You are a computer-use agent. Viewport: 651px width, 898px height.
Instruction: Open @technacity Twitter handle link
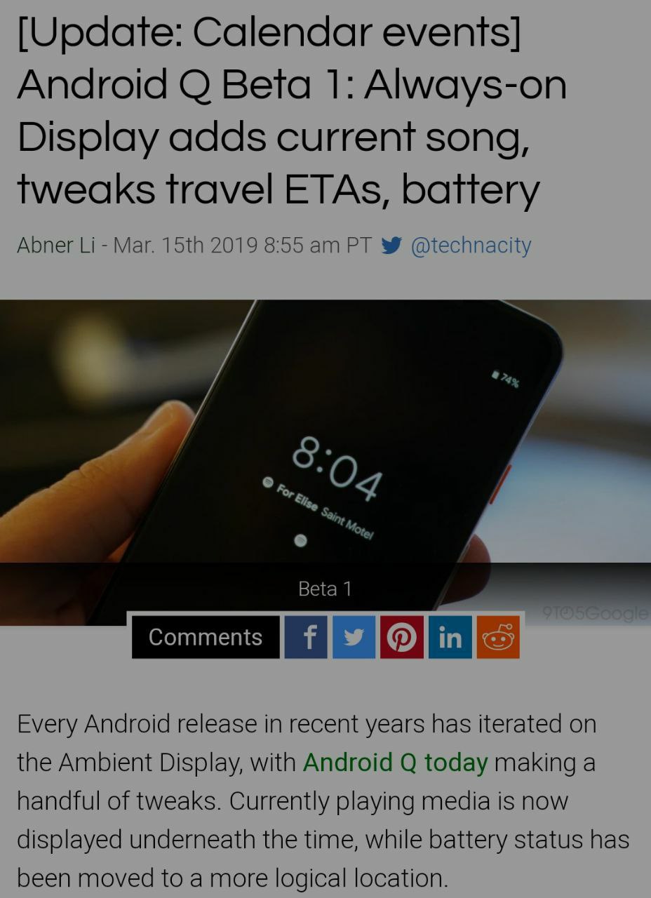pyautogui.click(x=471, y=246)
